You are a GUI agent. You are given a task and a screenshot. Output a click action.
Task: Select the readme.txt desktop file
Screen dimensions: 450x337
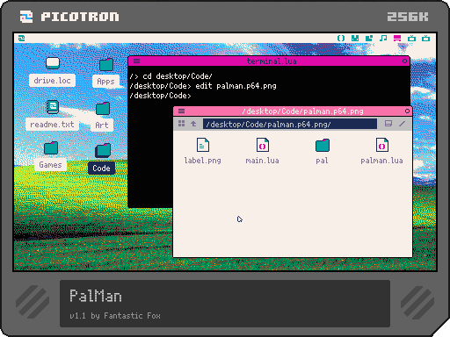[53, 115]
